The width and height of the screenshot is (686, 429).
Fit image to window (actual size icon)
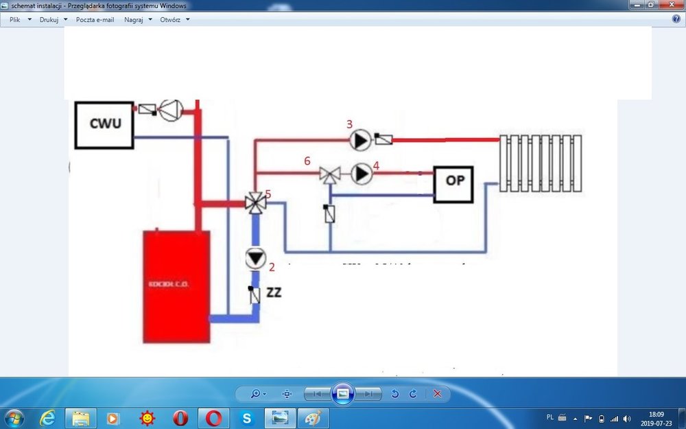coord(287,394)
